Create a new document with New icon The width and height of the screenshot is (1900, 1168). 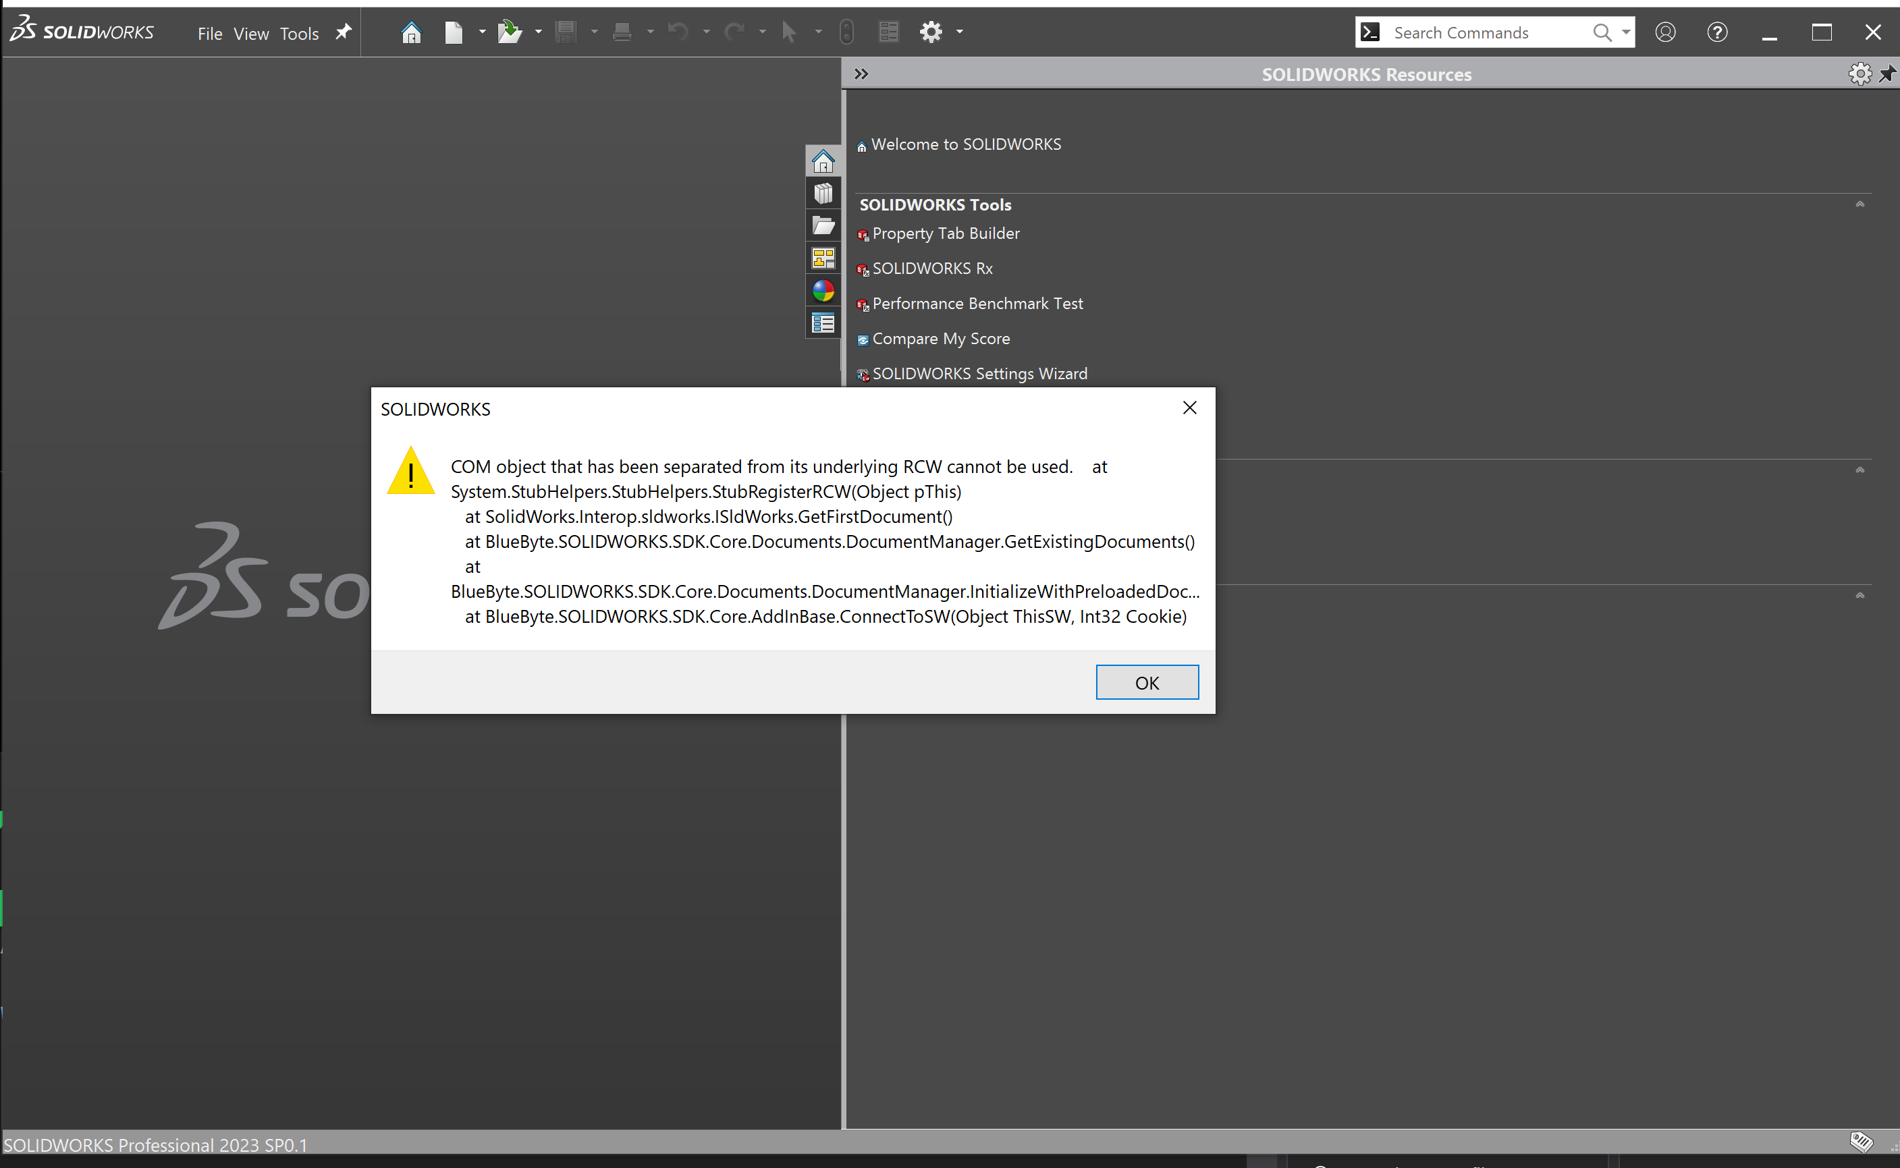454,32
